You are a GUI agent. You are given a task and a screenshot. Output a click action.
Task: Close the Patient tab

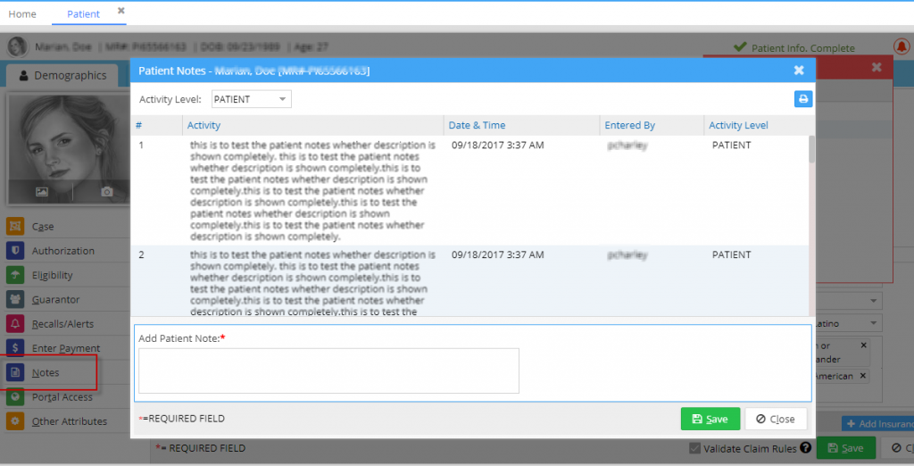tap(120, 11)
